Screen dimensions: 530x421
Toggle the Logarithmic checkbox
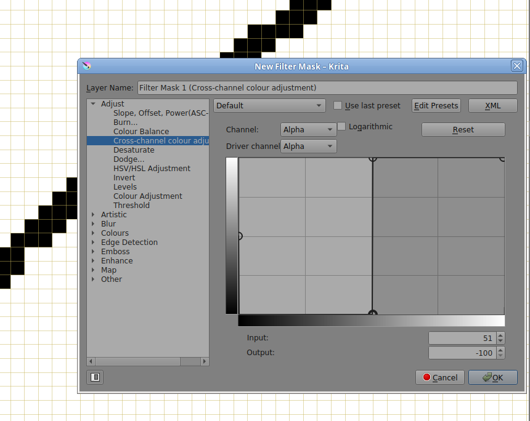coord(342,127)
